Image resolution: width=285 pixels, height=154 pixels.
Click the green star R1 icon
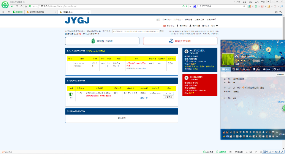71,94
